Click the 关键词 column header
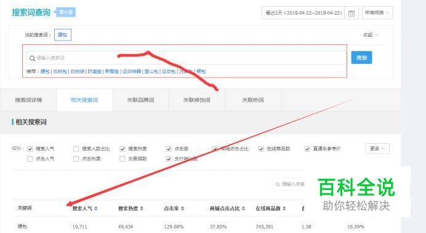This screenshot has width=426, height=233. (25, 208)
